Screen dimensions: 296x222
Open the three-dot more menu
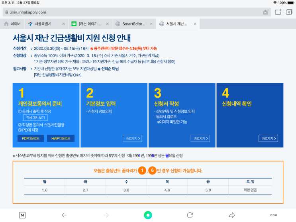pos(274,215)
